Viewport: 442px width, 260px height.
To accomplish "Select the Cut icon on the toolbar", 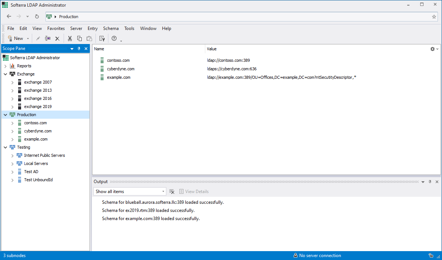I will 70,38.
